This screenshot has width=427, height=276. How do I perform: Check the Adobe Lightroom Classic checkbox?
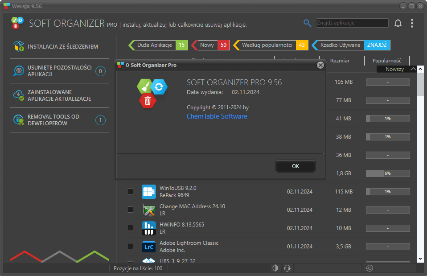130,246
